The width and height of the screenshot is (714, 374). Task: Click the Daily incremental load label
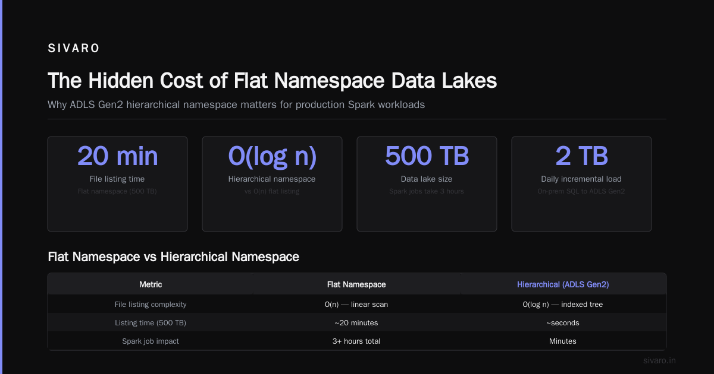(x=581, y=179)
